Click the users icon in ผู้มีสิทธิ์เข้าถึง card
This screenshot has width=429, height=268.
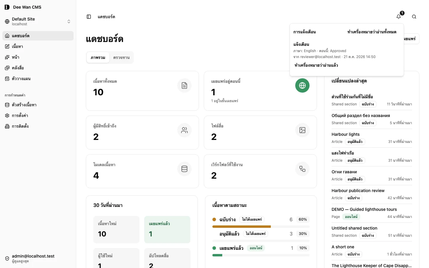[x=184, y=130]
